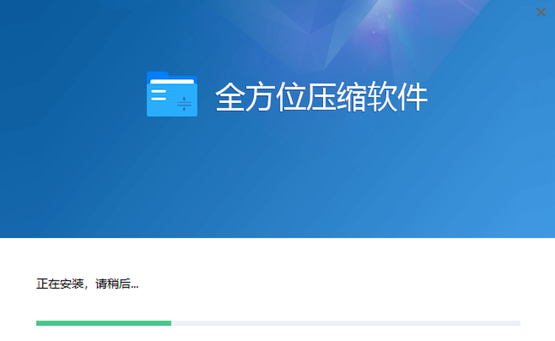Click the compress arrows symbol on folder logo

184,104
